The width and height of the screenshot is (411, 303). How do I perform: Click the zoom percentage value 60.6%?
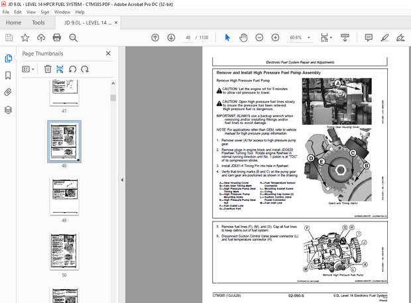(x=296, y=38)
